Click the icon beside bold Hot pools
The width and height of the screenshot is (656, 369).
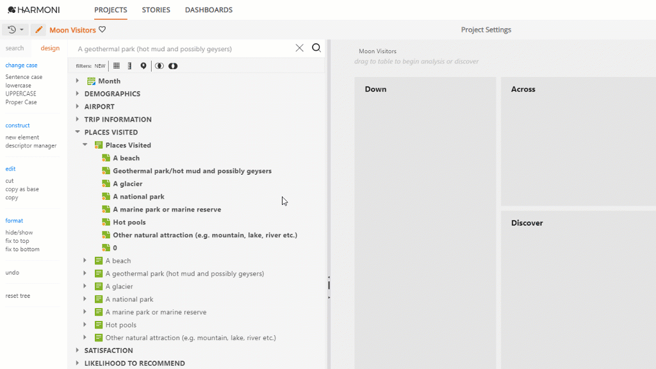[106, 222]
